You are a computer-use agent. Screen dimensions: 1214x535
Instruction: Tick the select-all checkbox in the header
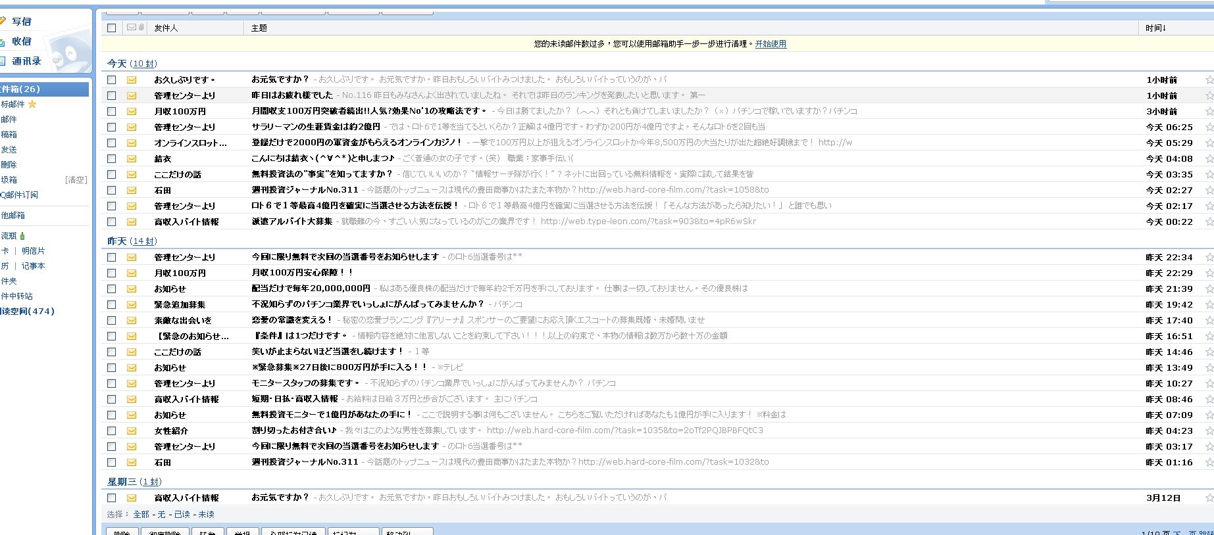click(x=111, y=28)
